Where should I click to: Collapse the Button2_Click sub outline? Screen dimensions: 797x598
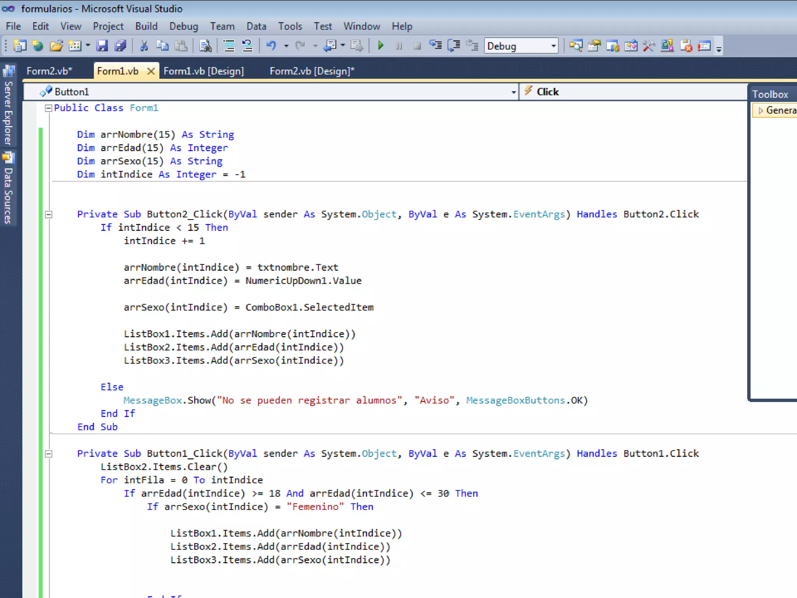pyautogui.click(x=48, y=215)
